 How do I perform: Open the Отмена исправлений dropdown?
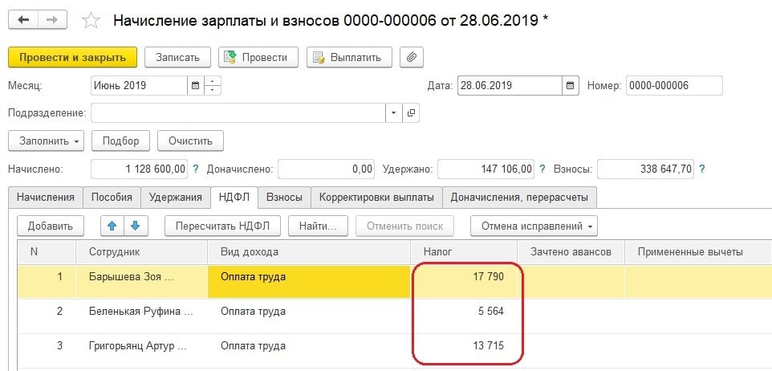coord(534,226)
